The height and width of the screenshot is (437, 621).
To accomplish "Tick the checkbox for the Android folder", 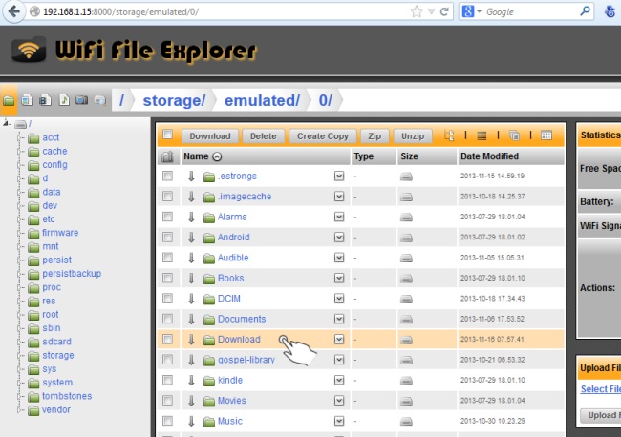I will tap(168, 238).
